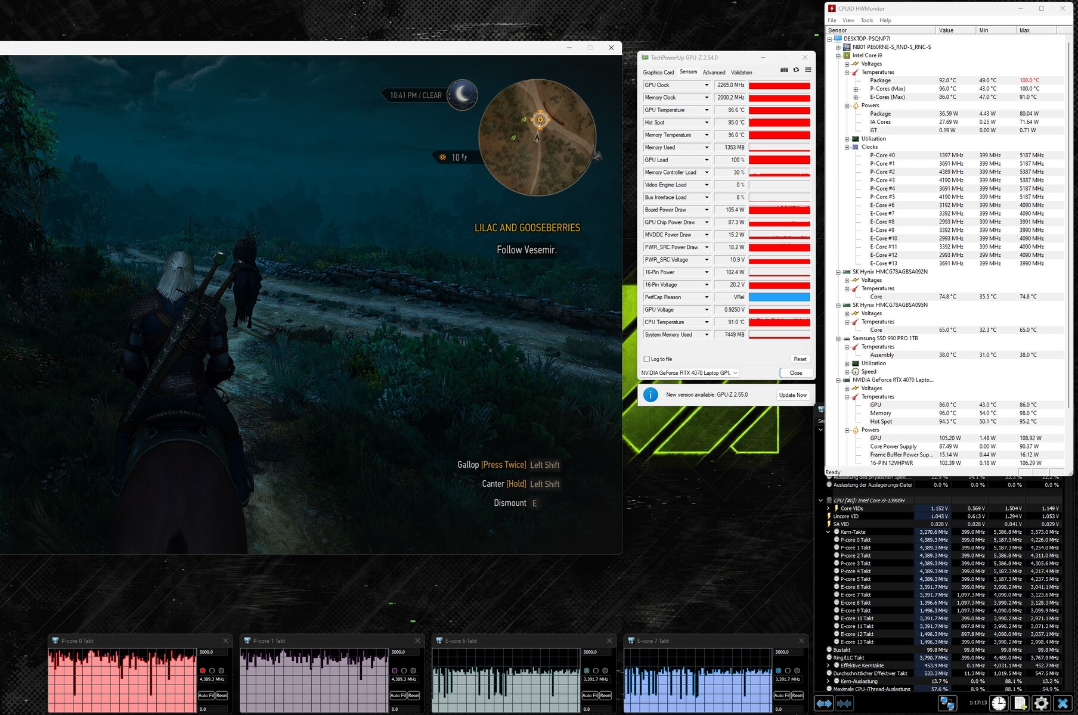Open the Help menu in HWMonitor
1078x715 pixels.
[885, 20]
